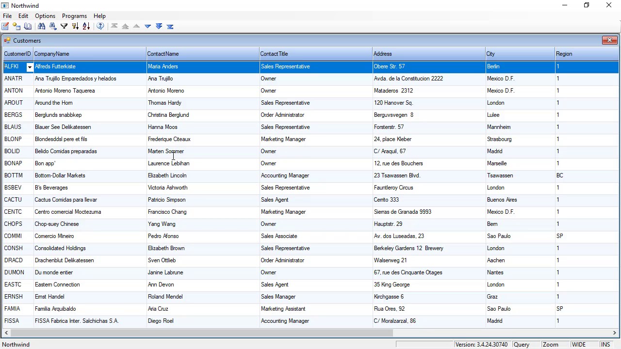Click the edit record toolbar icon

[5, 26]
